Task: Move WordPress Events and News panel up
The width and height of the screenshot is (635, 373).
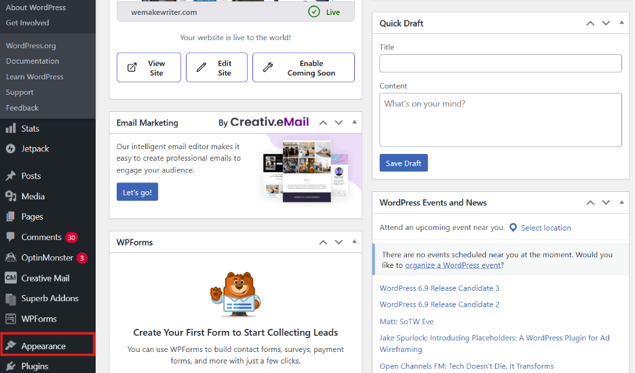Action: pos(590,203)
